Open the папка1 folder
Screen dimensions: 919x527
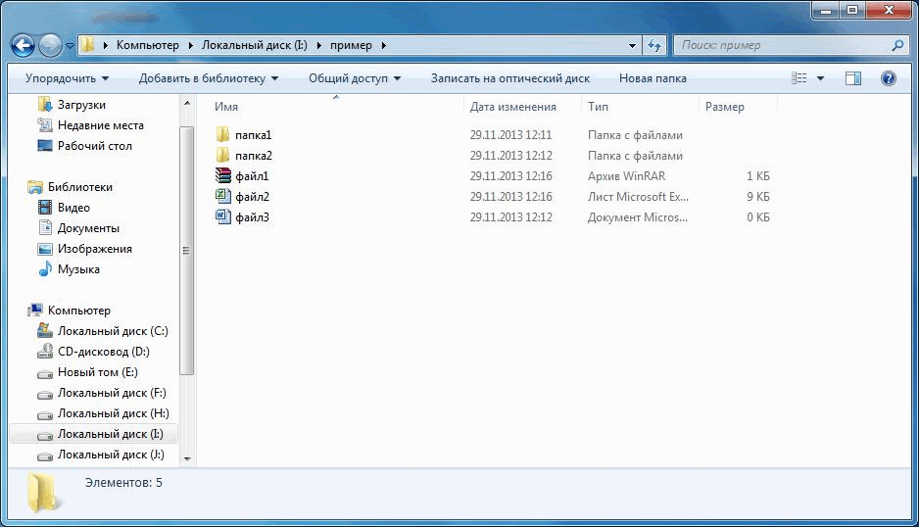pos(253,135)
